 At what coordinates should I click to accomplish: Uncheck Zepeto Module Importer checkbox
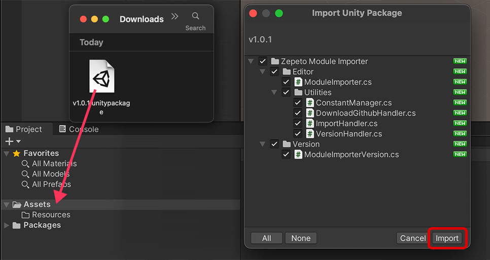point(263,61)
